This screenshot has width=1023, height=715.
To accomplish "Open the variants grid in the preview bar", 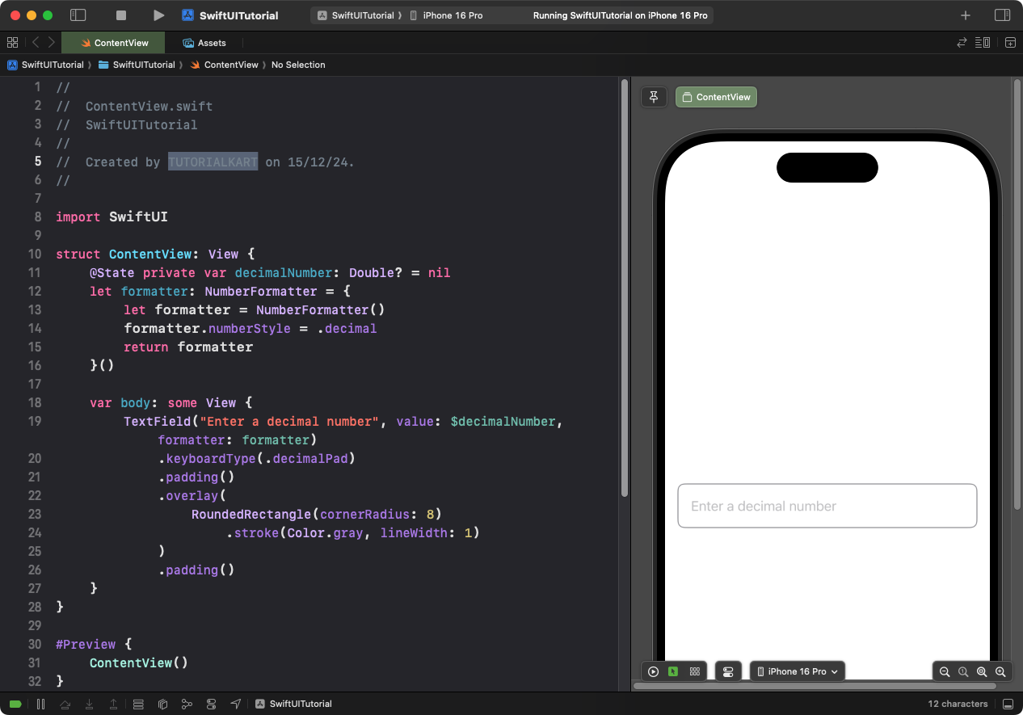I will coord(694,671).
